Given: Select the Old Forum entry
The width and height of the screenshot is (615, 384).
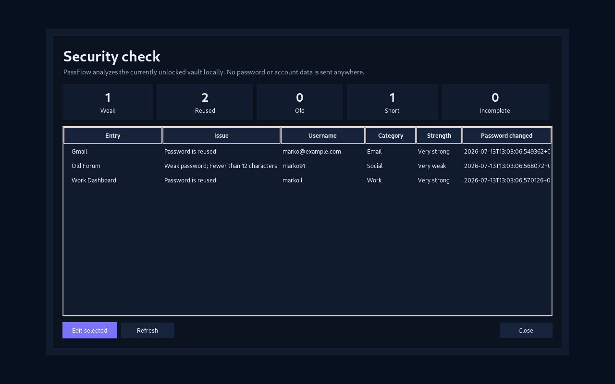Looking at the screenshot, I should pyautogui.click(x=307, y=166).
